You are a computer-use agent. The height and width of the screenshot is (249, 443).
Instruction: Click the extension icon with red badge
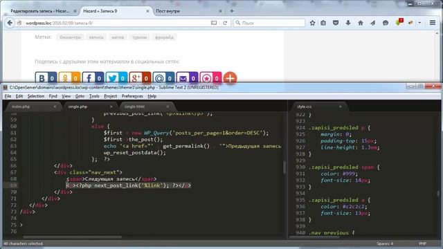(x=399, y=22)
